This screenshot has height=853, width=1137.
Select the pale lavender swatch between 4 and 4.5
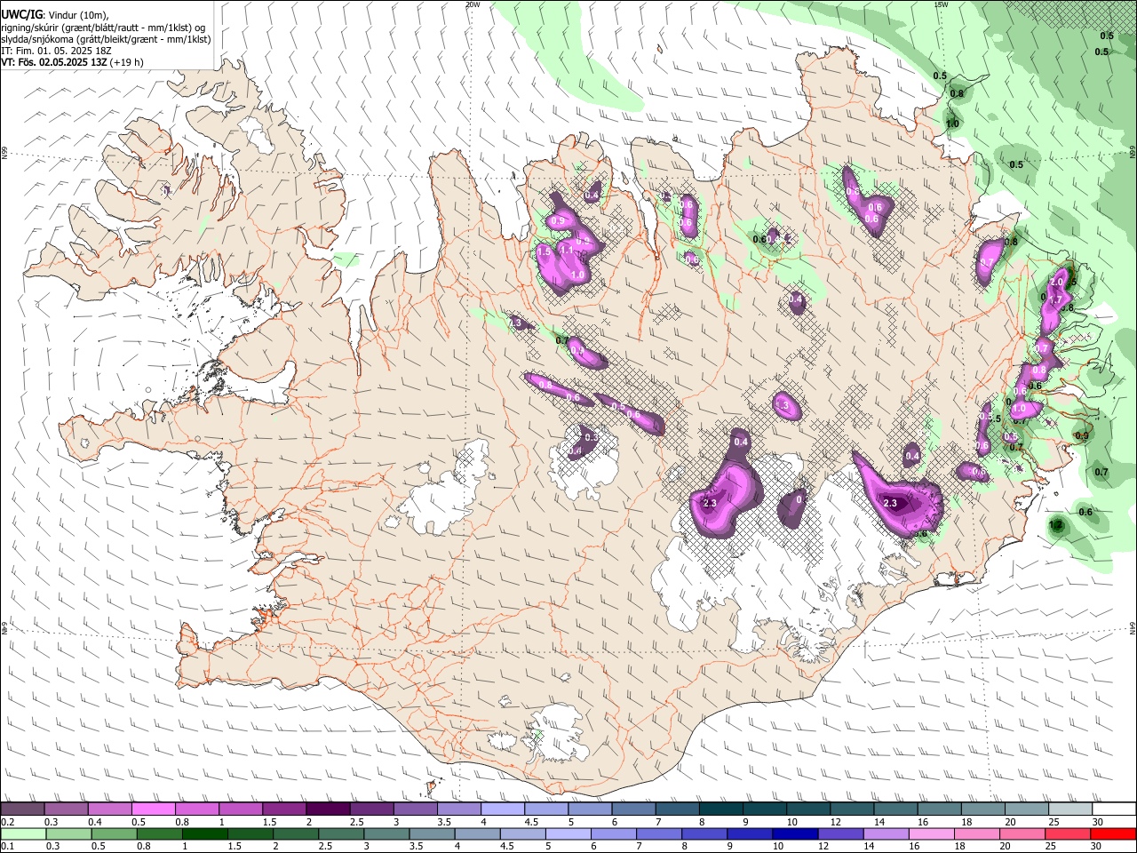point(503,809)
